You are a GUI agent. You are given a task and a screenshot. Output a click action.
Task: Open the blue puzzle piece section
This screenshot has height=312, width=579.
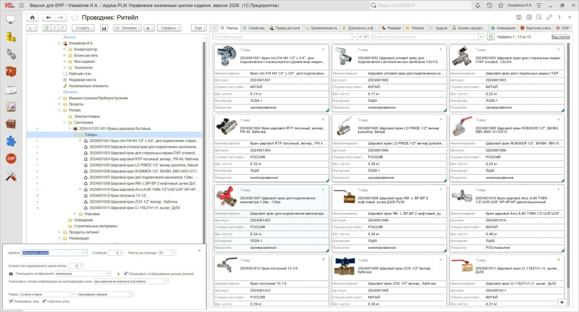pyautogui.click(x=11, y=141)
